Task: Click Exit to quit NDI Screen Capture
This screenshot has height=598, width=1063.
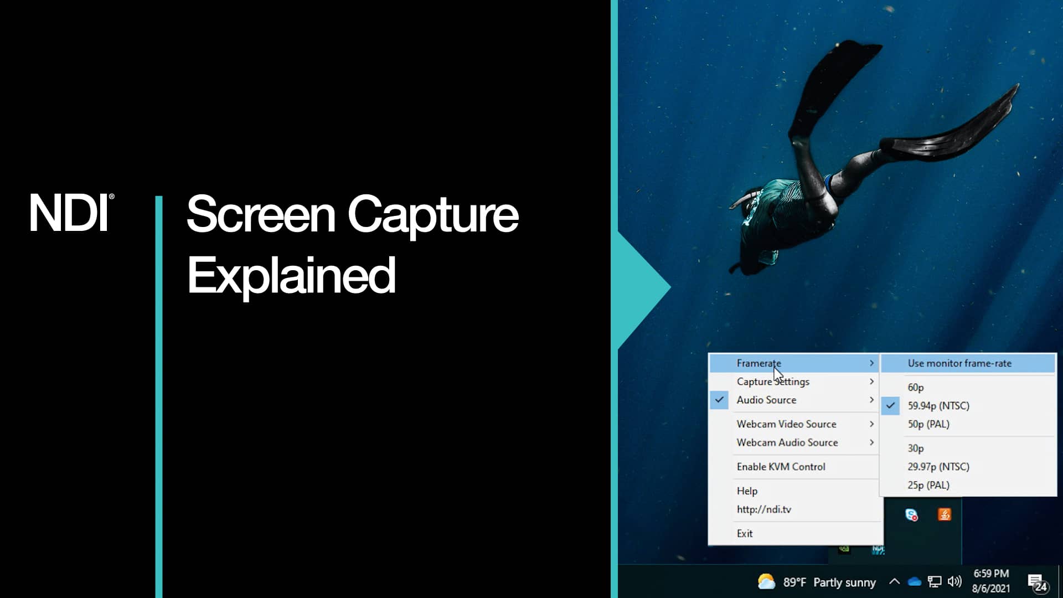Action: 745,533
